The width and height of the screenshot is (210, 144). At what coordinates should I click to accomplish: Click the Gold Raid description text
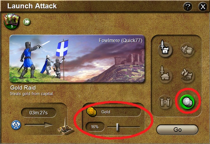point(31,94)
